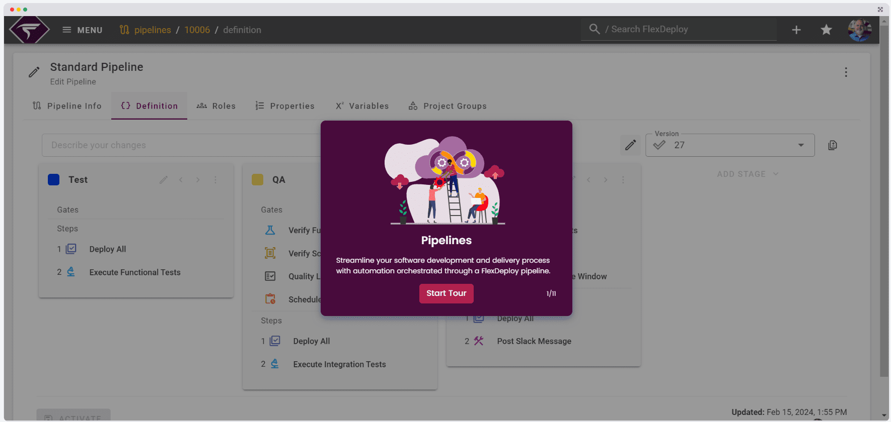Click the pipelines breadcrumb link
Screen dimensions: 891x422
point(152,30)
